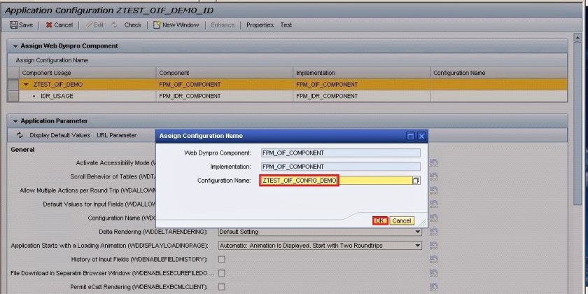Reset the Permit eCatt Rendering parameter
This screenshot has height=294, width=588.
pyautogui.click(x=434, y=287)
